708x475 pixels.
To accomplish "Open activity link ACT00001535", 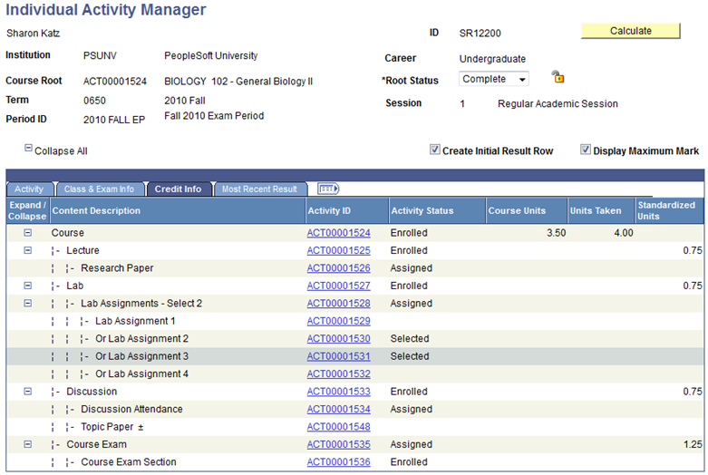I will (339, 444).
